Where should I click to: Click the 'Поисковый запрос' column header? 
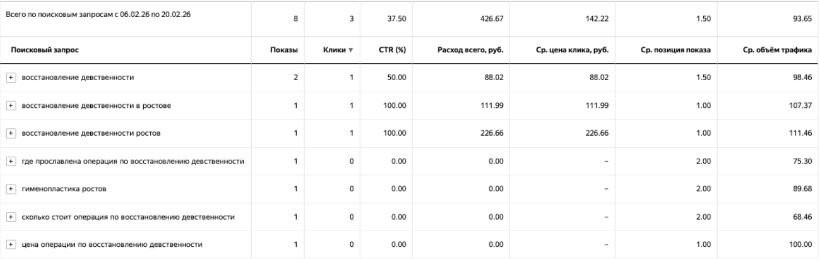(43, 50)
